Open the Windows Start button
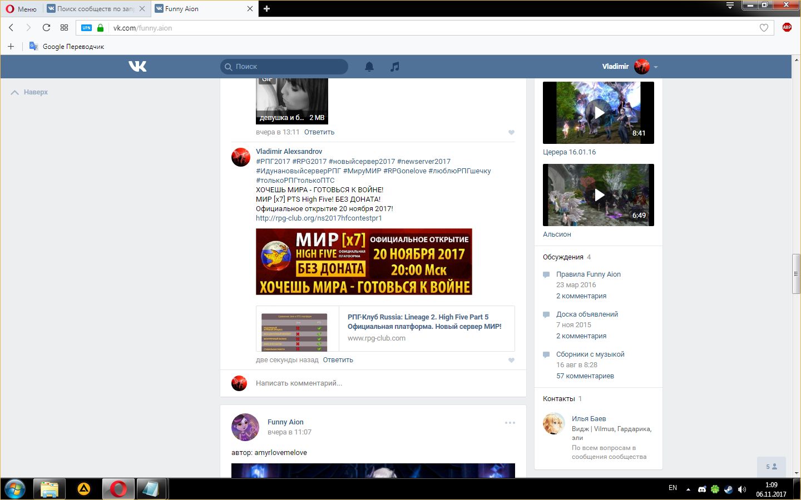 point(15,489)
